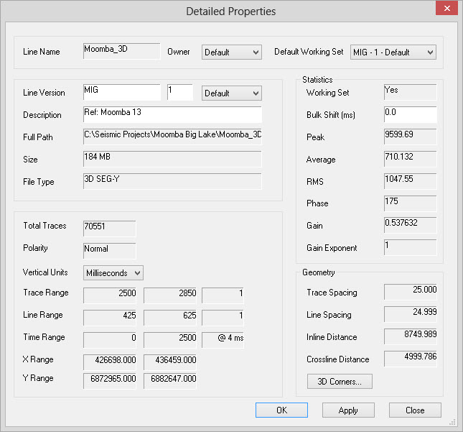Click the OK button

[x=281, y=410]
